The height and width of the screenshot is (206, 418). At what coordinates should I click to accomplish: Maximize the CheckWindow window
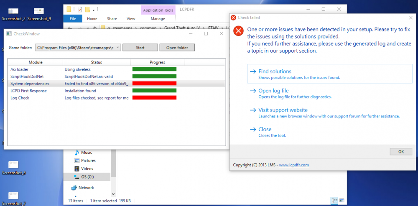pos(206,33)
